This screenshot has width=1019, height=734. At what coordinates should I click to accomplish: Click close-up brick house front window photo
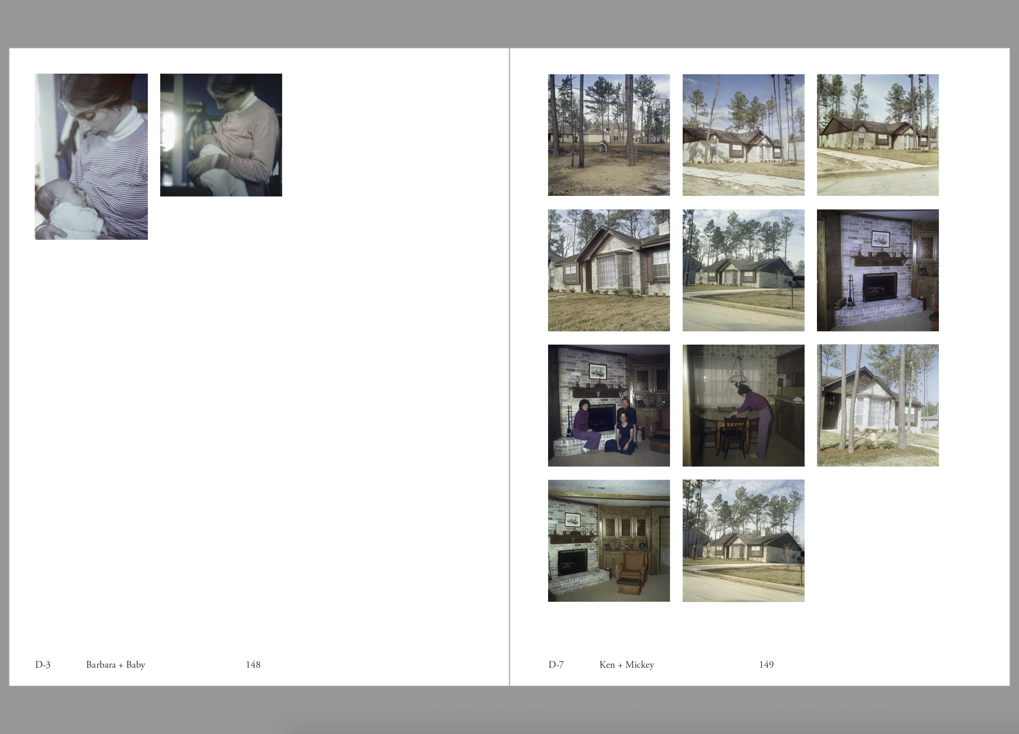click(609, 270)
